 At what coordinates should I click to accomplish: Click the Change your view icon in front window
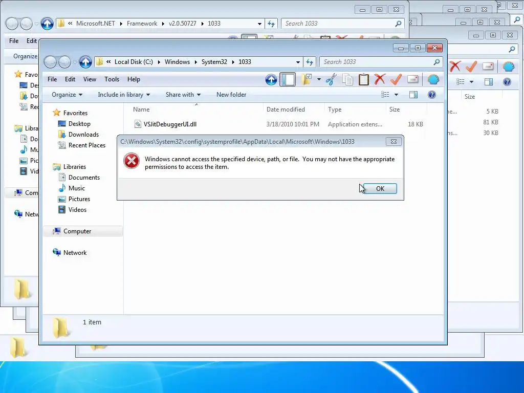point(385,95)
